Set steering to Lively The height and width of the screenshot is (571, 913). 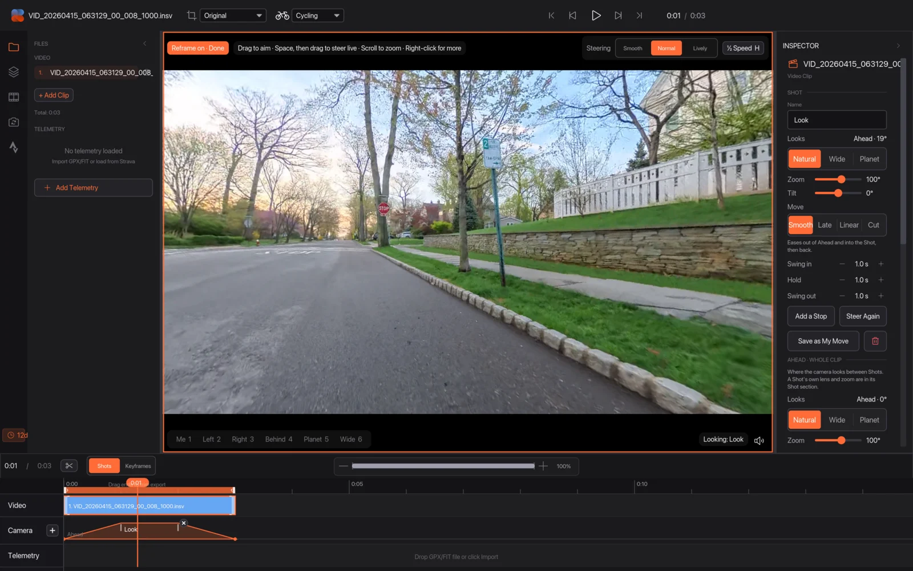point(700,48)
